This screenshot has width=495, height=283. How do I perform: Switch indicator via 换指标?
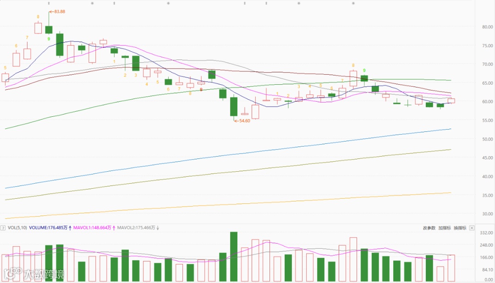(460, 228)
